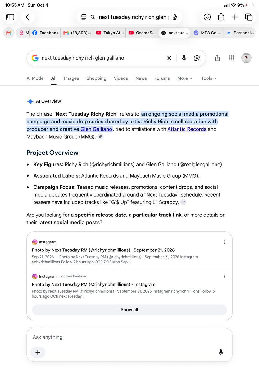Open source link icon after Lil Scrappy
Viewport: 259px width, 372px height.
tap(184, 202)
